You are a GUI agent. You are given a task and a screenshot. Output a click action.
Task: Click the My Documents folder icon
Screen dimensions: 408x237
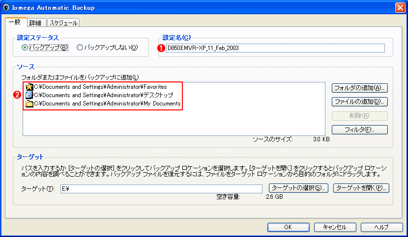[x=29, y=104]
